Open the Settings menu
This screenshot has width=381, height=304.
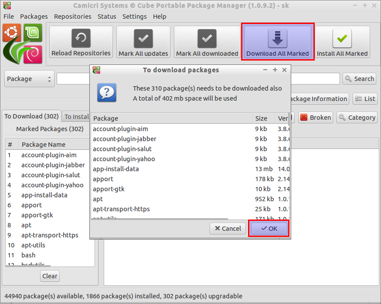point(134,17)
